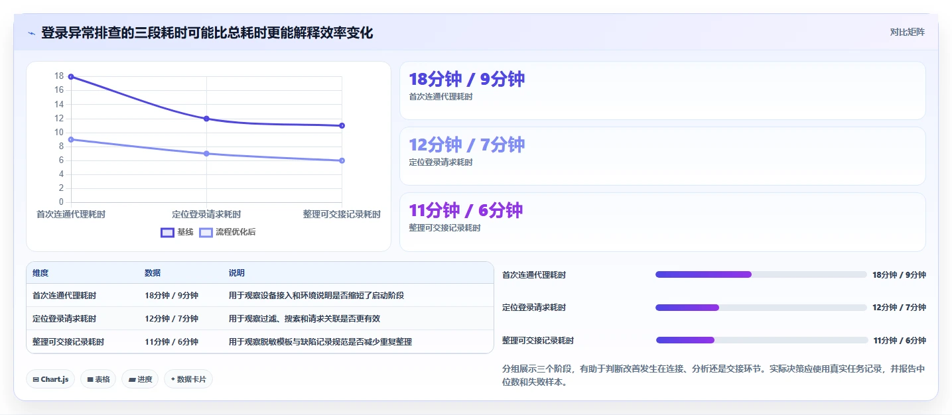The width and height of the screenshot is (952, 415).
Task: Click the 18分钟 / 9分钟 progress value
Action: coord(899,275)
